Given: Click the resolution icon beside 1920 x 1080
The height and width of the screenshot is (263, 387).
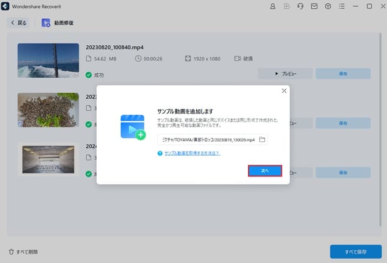Looking at the screenshot, I should pos(188,58).
